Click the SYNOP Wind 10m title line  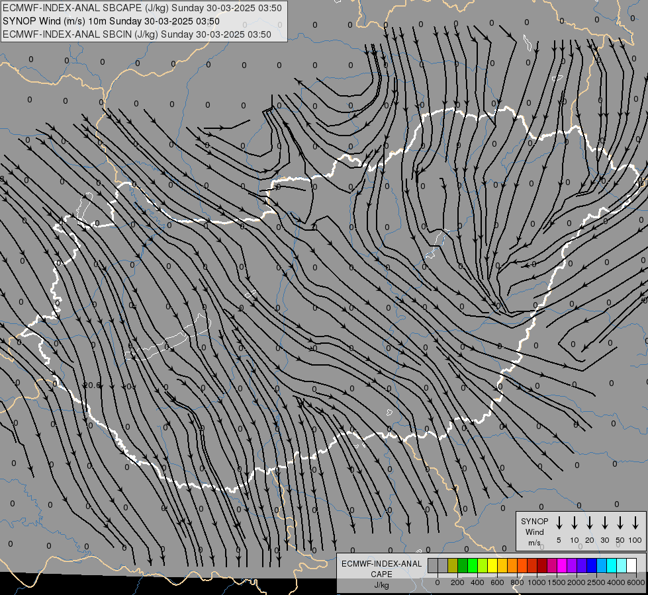pos(111,21)
